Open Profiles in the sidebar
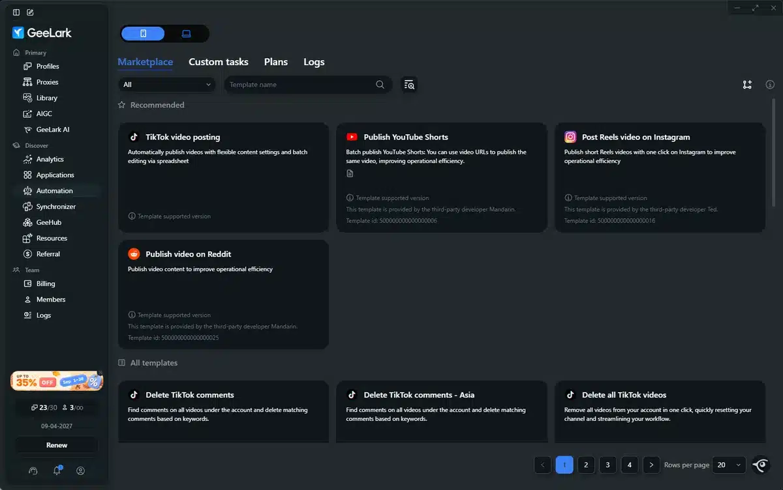This screenshot has width=783, height=490. point(47,66)
